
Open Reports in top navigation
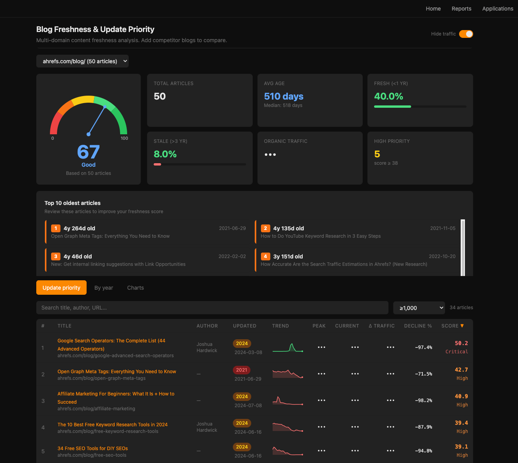(x=461, y=9)
